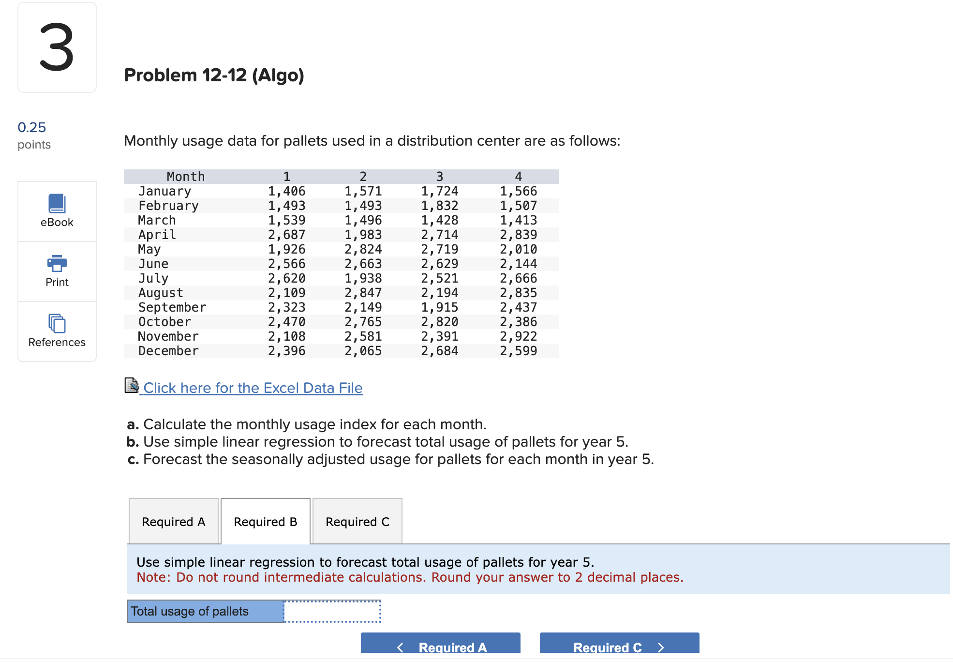The width and height of the screenshot is (953, 662).
Task: Click the problem number 3 box
Action: pyautogui.click(x=57, y=47)
